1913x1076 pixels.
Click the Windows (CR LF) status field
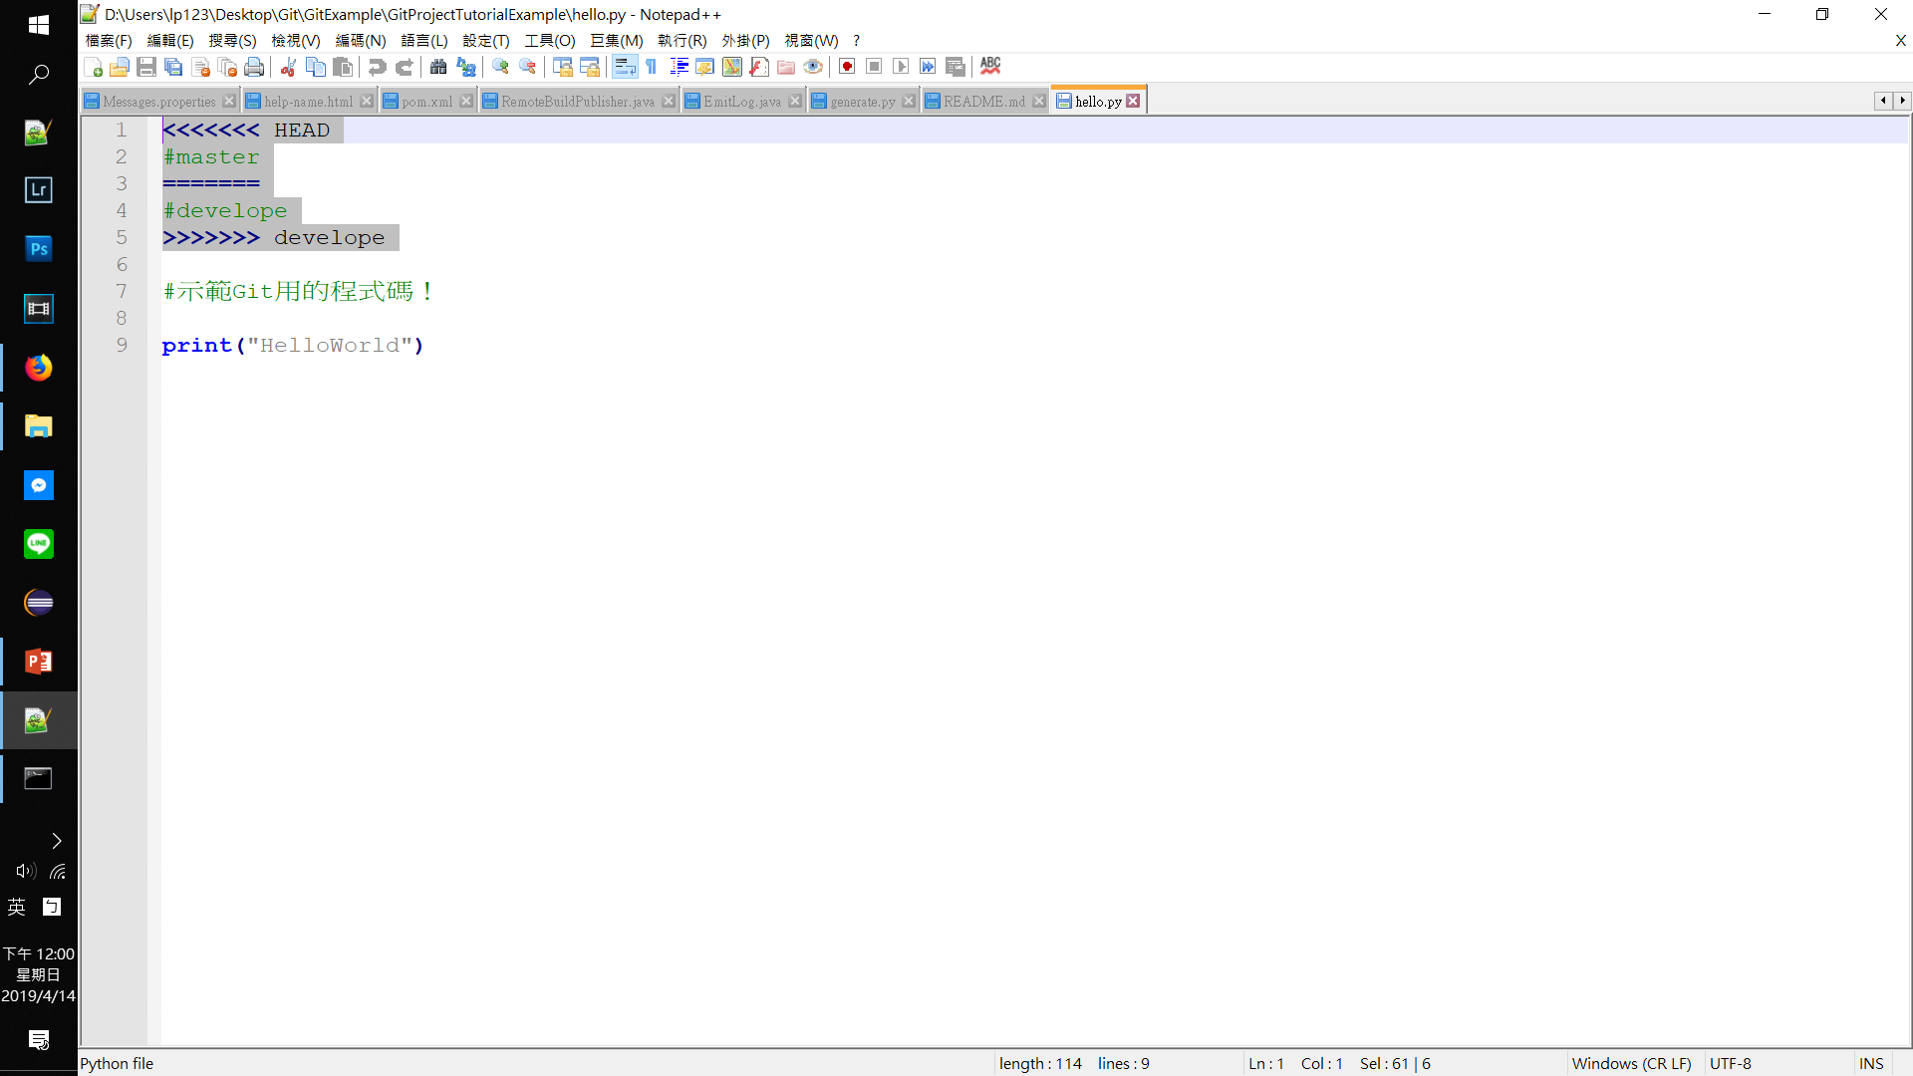1631,1063
